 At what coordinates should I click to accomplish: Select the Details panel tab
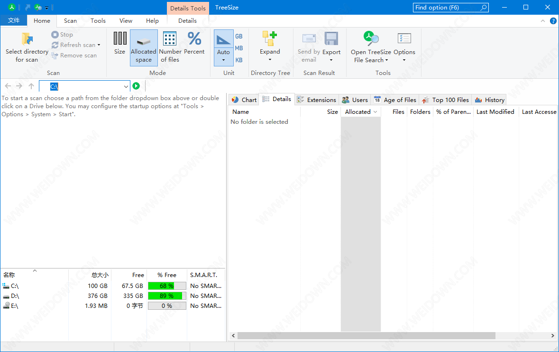tap(276, 99)
